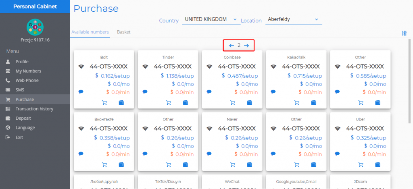Click Exit in the sidebar
413x189 pixels.
click(x=19, y=137)
